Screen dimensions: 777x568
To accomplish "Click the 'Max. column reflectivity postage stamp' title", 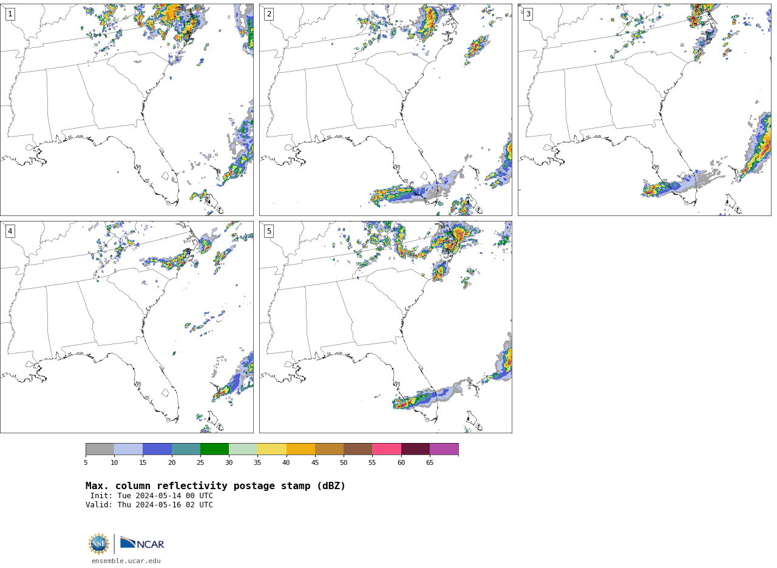I will [215, 486].
